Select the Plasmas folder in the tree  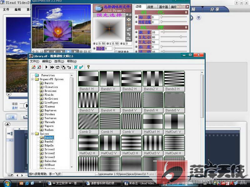50,106
